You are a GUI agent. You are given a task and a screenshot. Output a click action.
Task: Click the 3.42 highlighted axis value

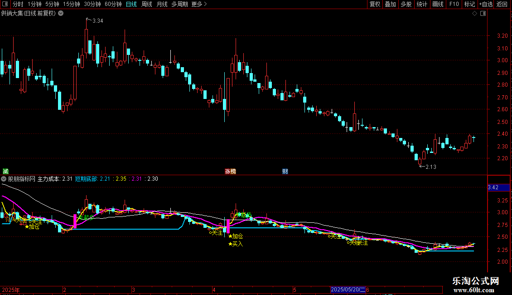(498, 187)
